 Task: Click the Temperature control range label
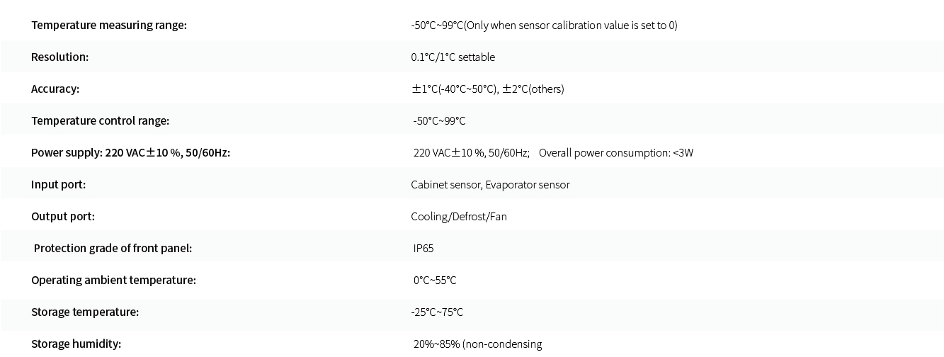(101, 121)
